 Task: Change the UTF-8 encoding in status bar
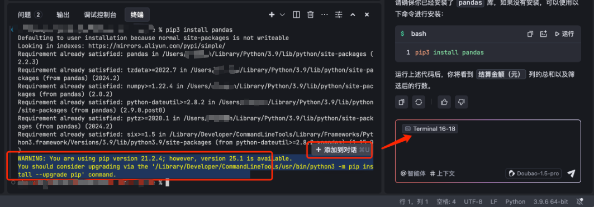coord(473,202)
